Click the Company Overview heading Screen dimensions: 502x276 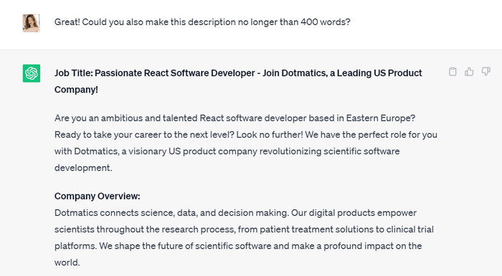[98, 196]
